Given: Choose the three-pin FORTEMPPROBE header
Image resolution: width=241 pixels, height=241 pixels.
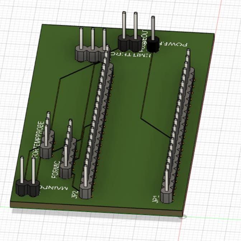Looking at the screenshot, I should 47,135.
